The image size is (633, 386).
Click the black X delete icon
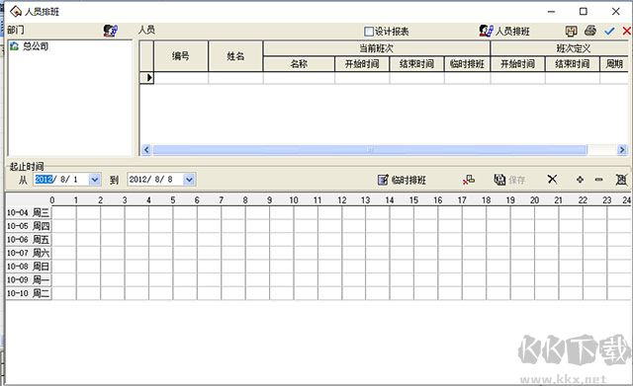[x=552, y=179]
